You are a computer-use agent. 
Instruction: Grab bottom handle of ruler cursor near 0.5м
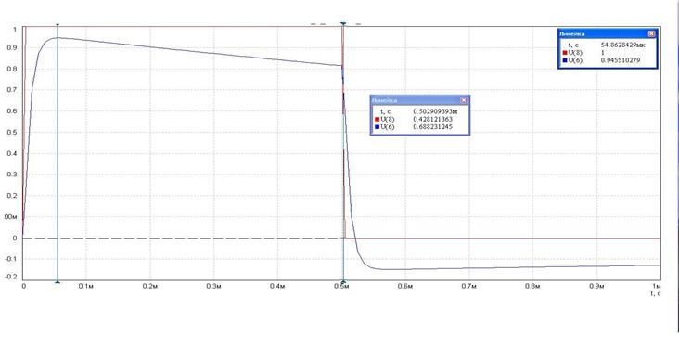click(343, 282)
